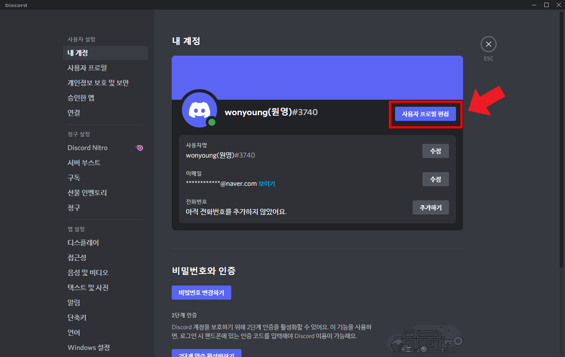Click the 전화번호 field label

click(x=196, y=202)
